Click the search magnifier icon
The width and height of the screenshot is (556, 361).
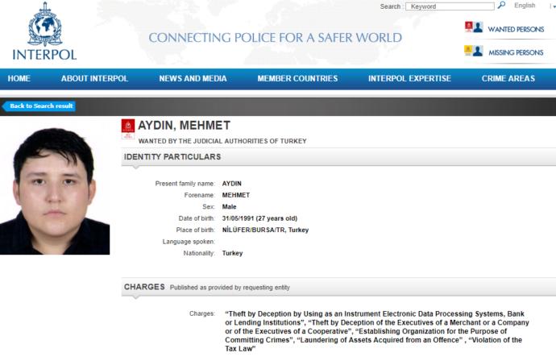[x=501, y=5]
